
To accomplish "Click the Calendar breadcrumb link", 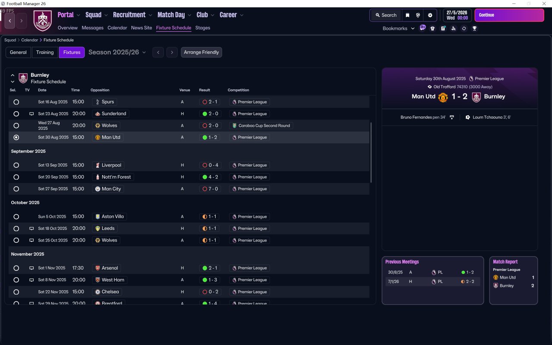I will (x=30, y=40).
